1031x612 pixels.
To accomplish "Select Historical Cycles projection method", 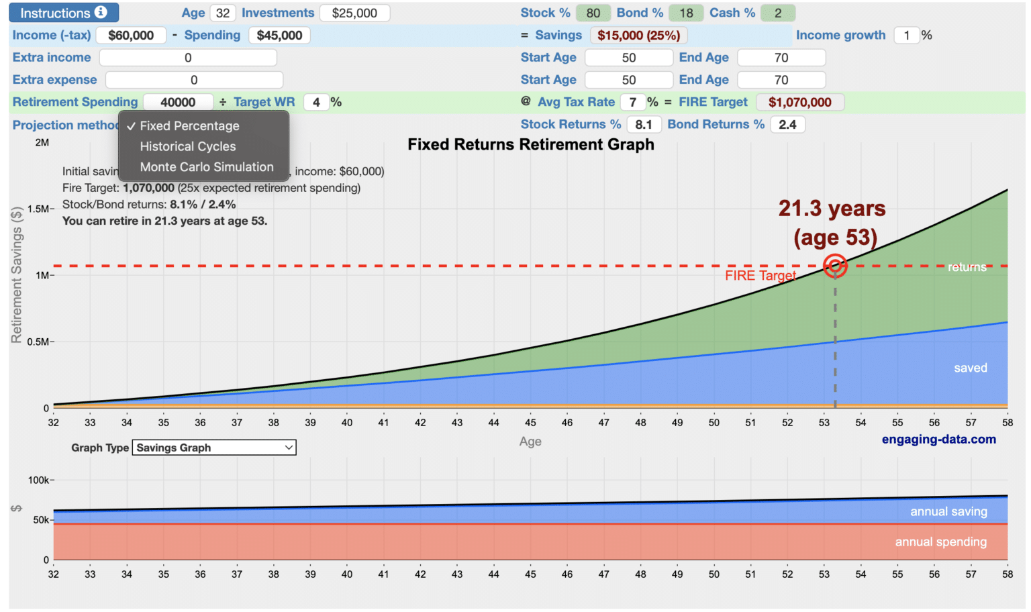I will pyautogui.click(x=188, y=146).
